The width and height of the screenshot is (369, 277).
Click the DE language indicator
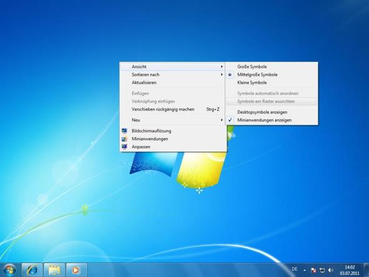[295, 269]
